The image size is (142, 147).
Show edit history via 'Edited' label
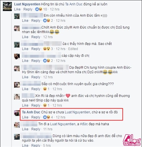point(73,49)
